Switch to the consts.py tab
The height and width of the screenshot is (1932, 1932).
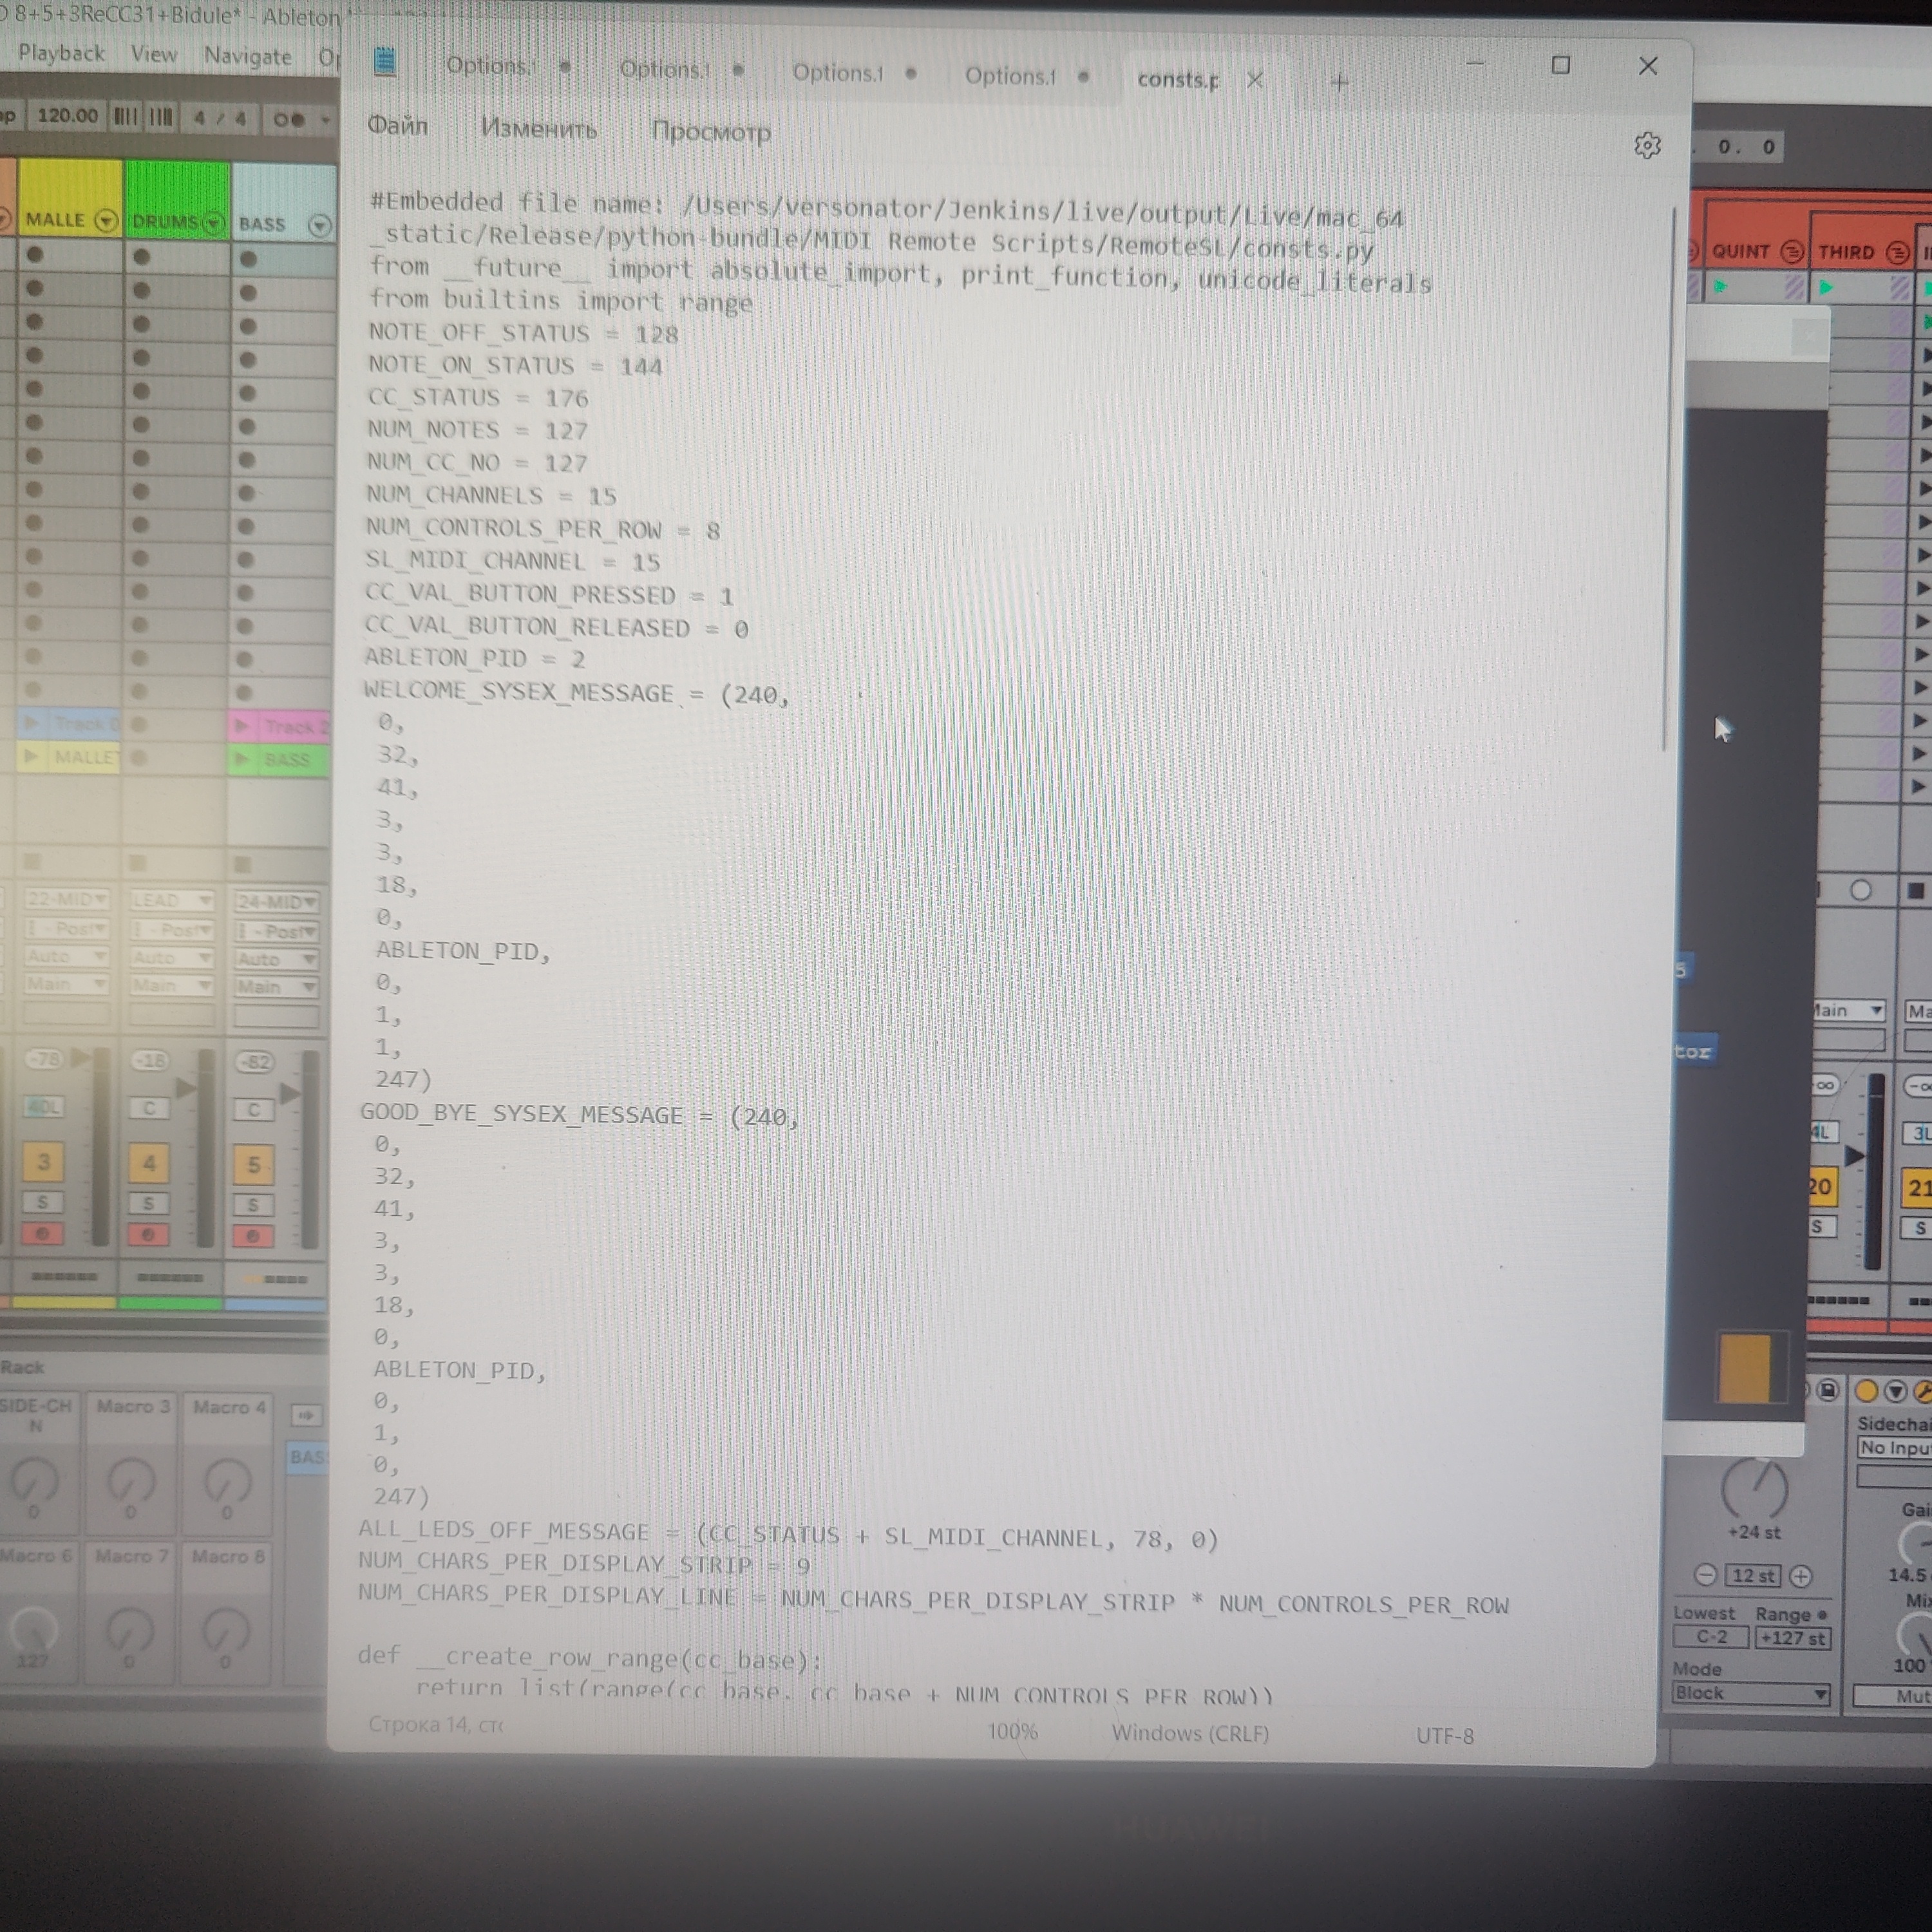(x=1177, y=80)
